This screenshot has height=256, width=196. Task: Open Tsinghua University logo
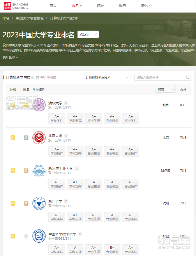pos(39,105)
